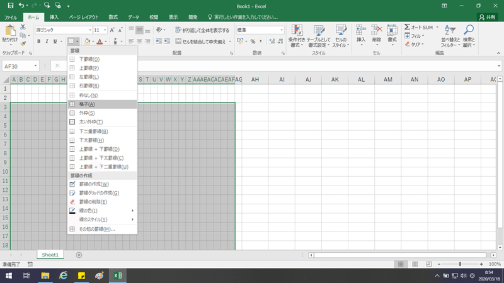This screenshot has width=504, height=283.
Task: Set middle vertical alignment
Action: (x=139, y=30)
